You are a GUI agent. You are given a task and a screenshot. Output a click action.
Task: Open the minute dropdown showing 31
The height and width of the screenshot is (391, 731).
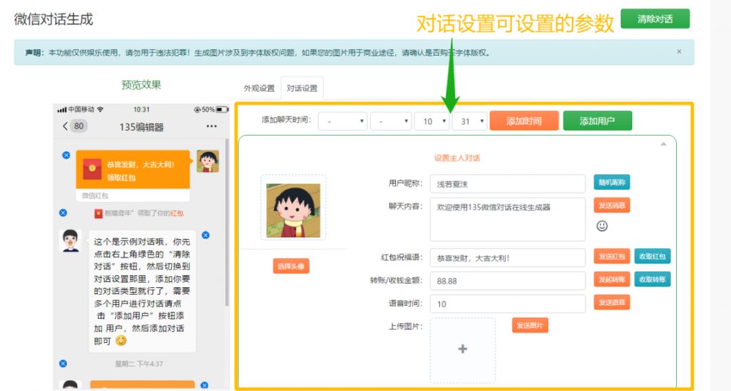(470, 121)
